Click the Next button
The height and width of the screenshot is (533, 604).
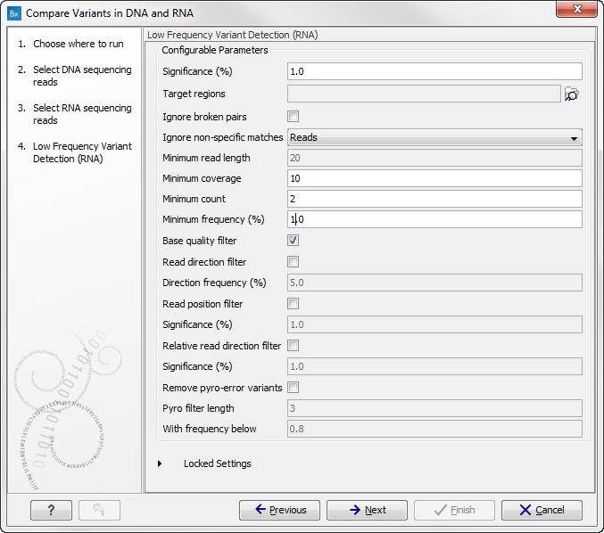tap(367, 511)
